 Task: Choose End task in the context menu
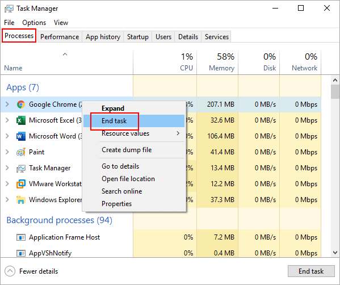(134, 121)
